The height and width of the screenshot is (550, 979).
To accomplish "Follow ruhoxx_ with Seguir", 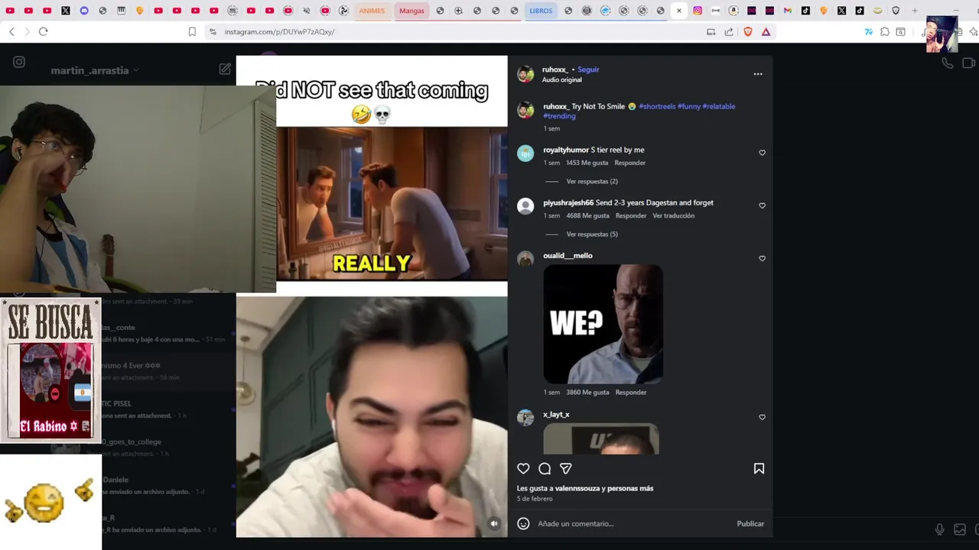I will (x=588, y=70).
